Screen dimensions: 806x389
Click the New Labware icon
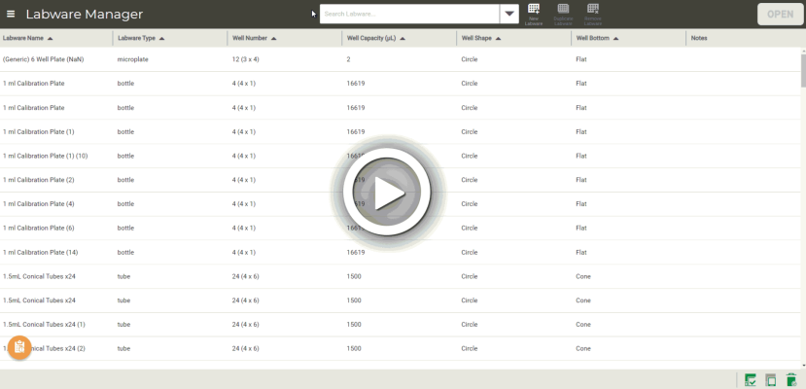click(534, 13)
